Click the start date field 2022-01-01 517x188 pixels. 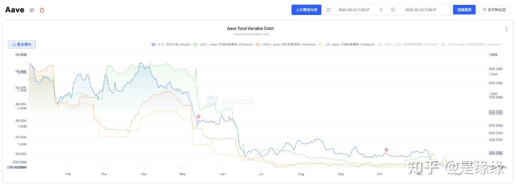(353, 10)
